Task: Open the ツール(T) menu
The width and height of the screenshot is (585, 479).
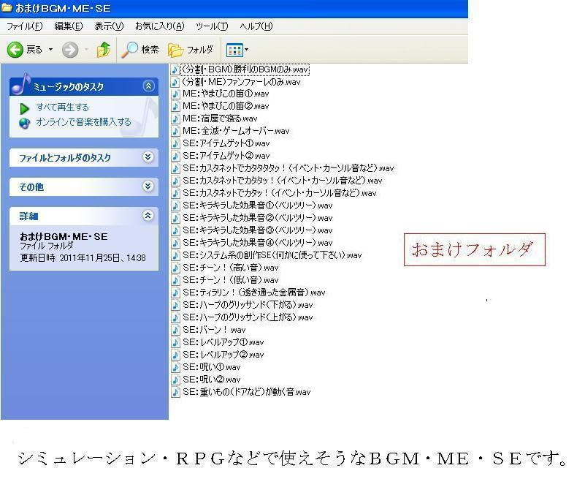Action: [212, 26]
